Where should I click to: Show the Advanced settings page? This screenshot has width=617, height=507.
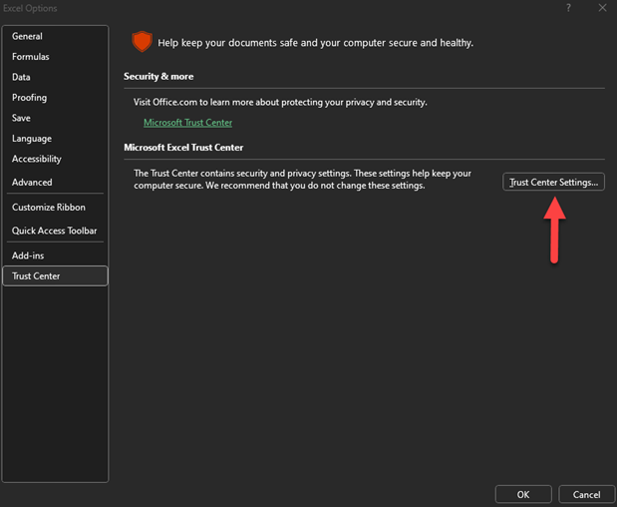32,183
